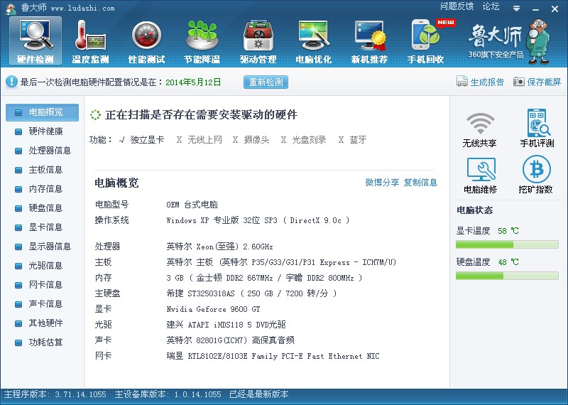Open 电脑优化 PC optimization icon
Screen dimensions: 568x405
point(314,40)
